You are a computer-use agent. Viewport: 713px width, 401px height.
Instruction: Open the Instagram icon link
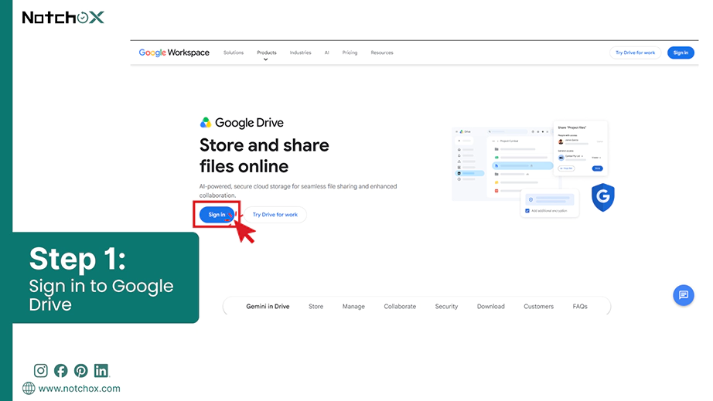point(40,371)
